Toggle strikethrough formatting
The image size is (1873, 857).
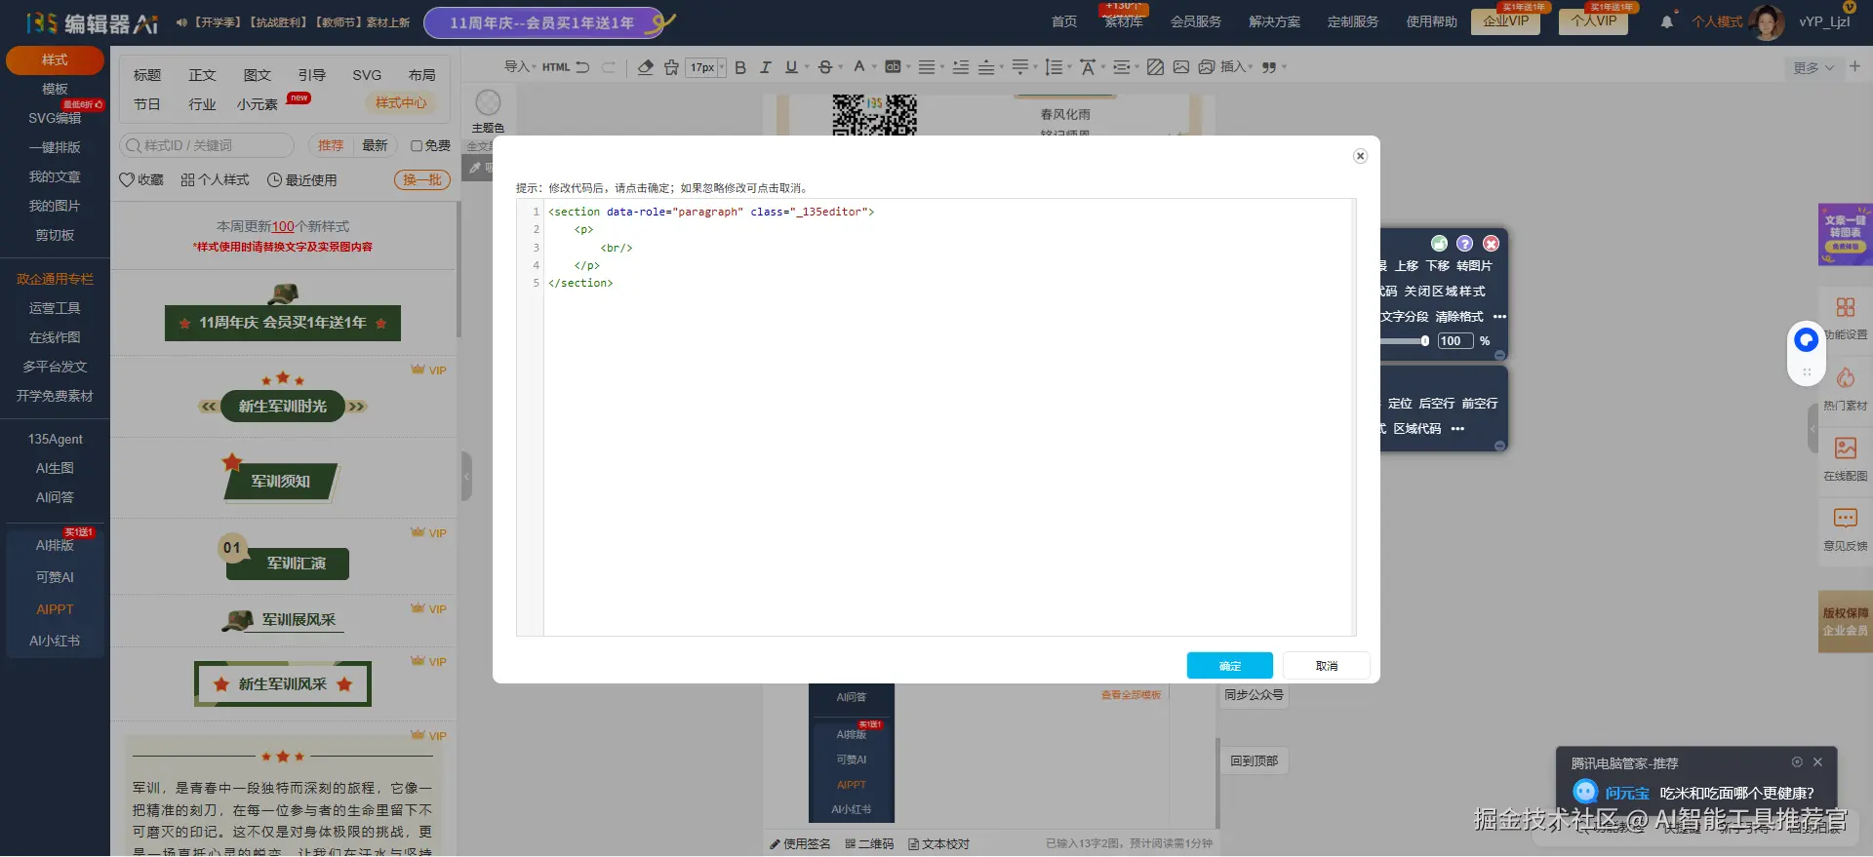pyautogui.click(x=825, y=67)
